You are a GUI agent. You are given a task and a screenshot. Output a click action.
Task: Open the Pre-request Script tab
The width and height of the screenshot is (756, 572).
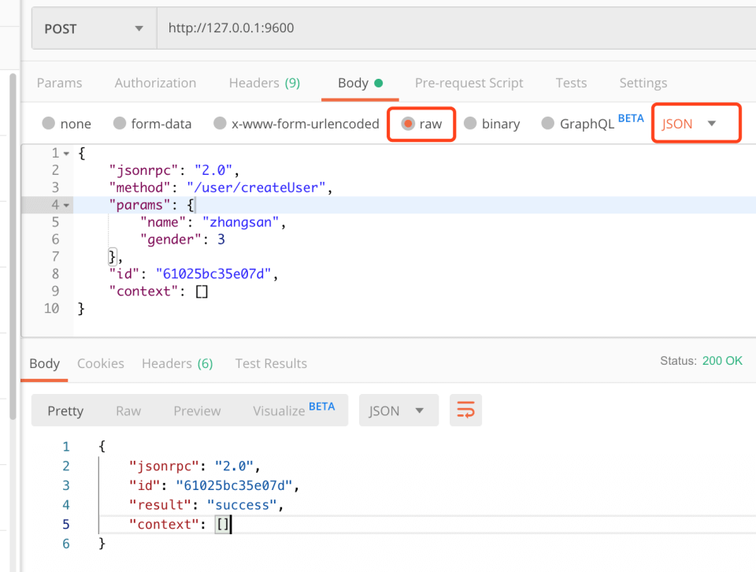pos(469,83)
